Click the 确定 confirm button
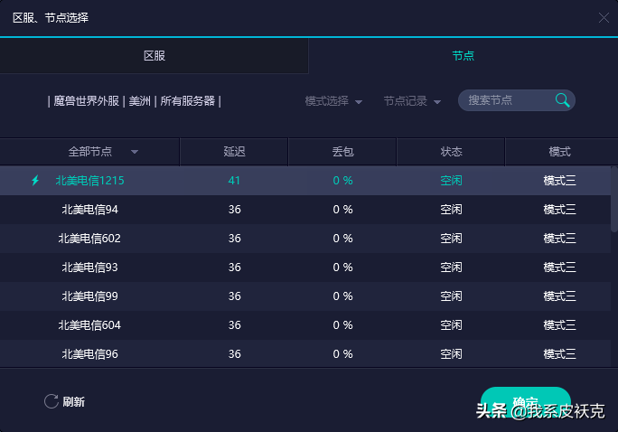The width and height of the screenshot is (618, 432). (x=525, y=402)
